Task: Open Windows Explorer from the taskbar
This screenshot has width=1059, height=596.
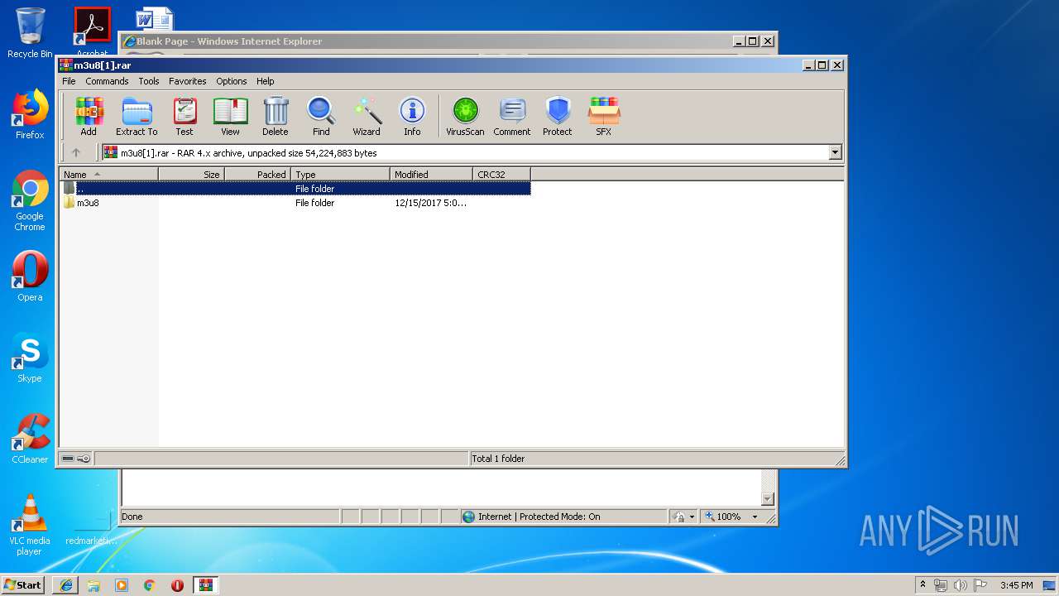Action: click(x=93, y=585)
